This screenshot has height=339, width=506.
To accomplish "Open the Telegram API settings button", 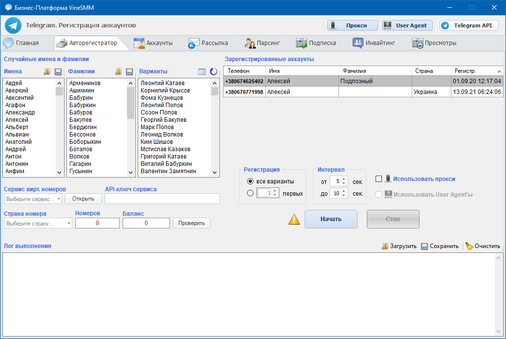I will click(x=469, y=25).
